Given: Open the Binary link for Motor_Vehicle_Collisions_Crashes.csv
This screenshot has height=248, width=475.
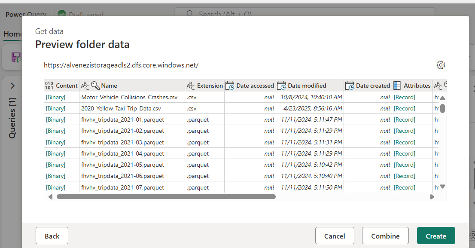Looking at the screenshot, I should click(x=55, y=97).
